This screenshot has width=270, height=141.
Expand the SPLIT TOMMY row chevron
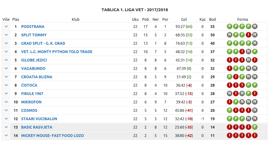[x=6, y=35]
